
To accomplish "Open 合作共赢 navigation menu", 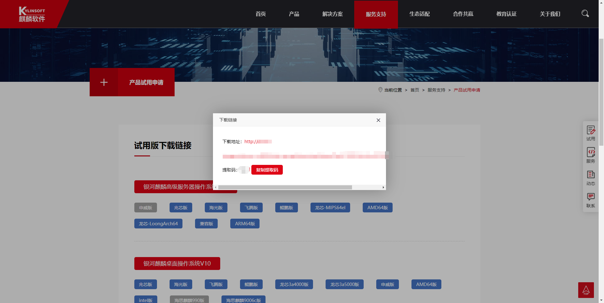I will pyautogui.click(x=463, y=14).
